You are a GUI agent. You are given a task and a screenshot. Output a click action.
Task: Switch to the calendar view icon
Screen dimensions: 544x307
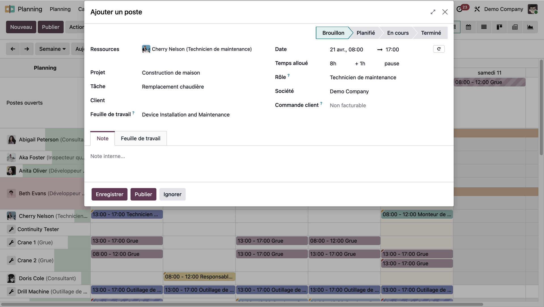(x=468, y=27)
